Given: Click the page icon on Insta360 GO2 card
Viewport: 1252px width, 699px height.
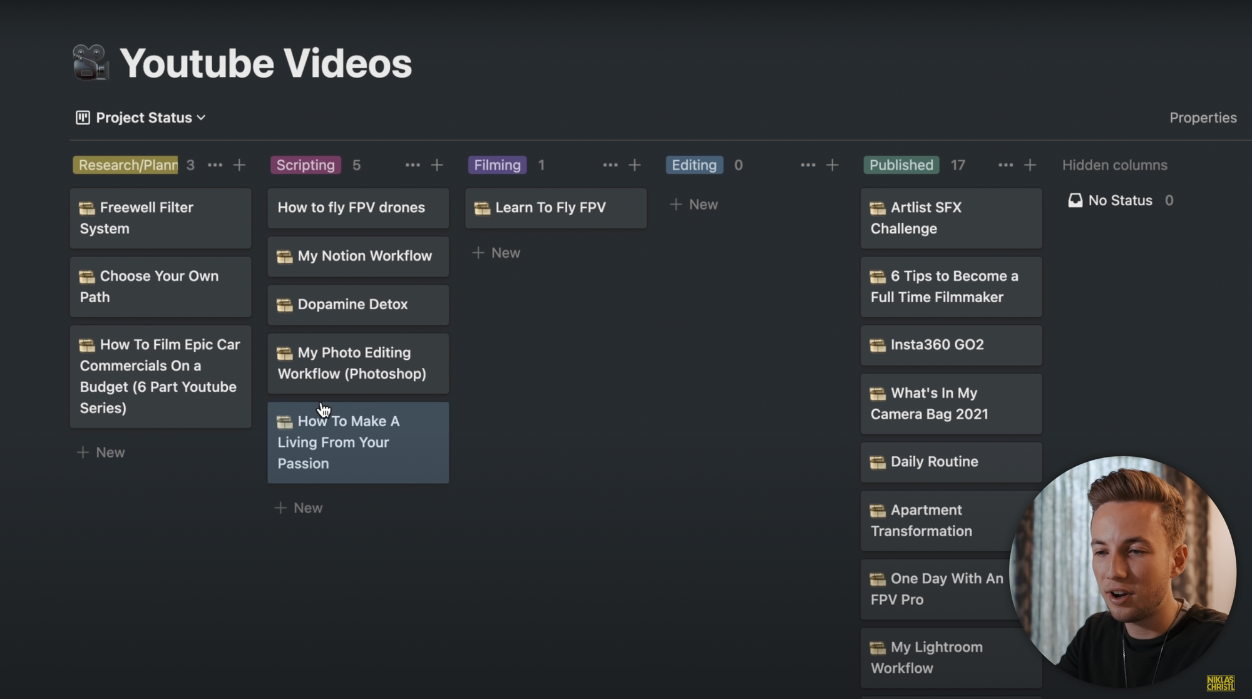Looking at the screenshot, I should [878, 345].
